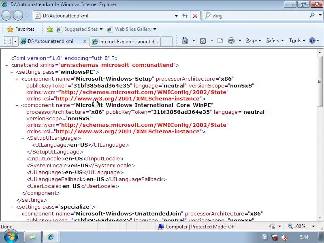The width and height of the screenshot is (324, 243).
Task: Go back with the Back arrow button
Action: coord(6,16)
